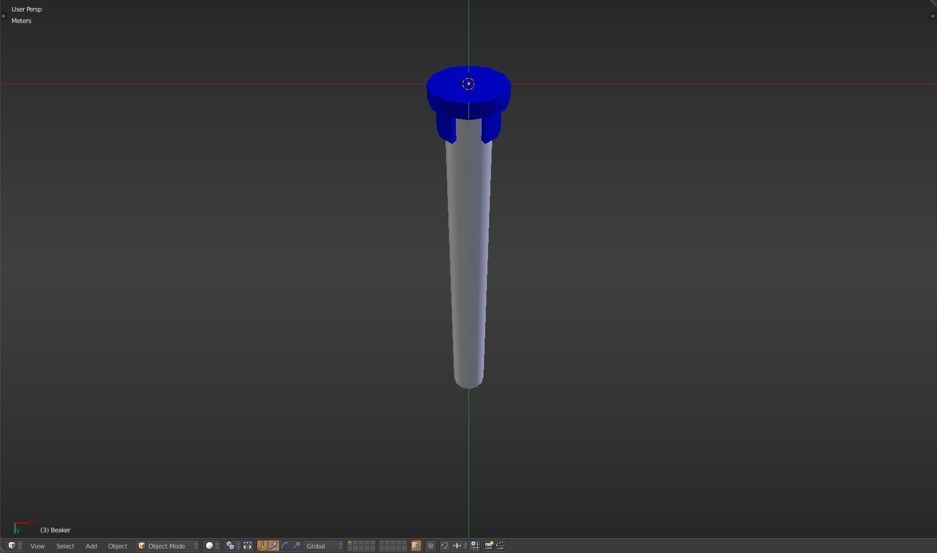This screenshot has width=937, height=553.
Task: Click the 3D cursor on the cap
Action: click(x=468, y=84)
